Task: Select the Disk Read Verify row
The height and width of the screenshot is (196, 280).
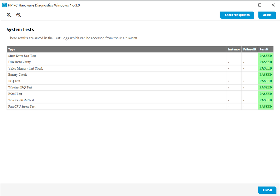Action: pyautogui.click(x=140, y=62)
